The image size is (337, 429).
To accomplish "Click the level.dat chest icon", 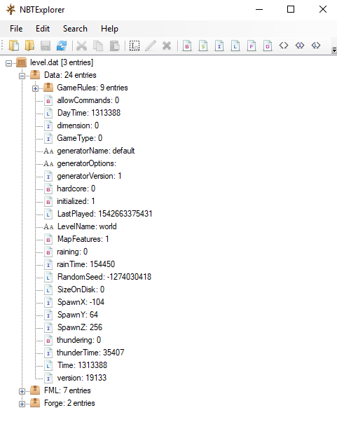I will [x=21, y=62].
